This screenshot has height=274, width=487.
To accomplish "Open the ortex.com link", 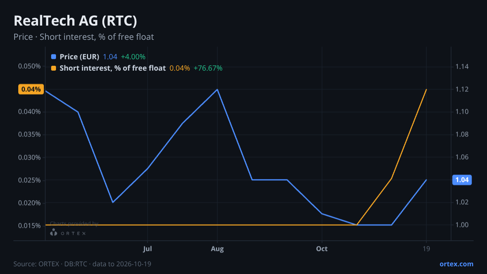I will 456,264.
